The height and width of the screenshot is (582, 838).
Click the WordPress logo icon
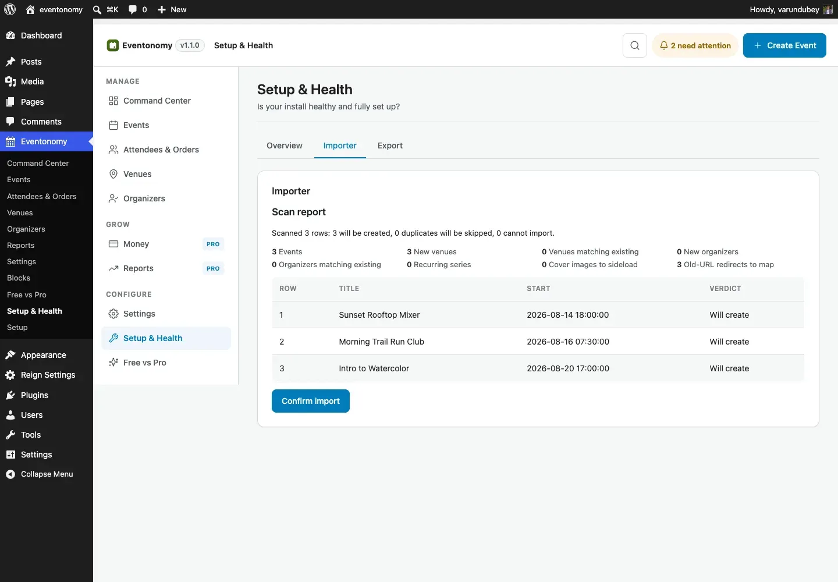[x=10, y=9]
